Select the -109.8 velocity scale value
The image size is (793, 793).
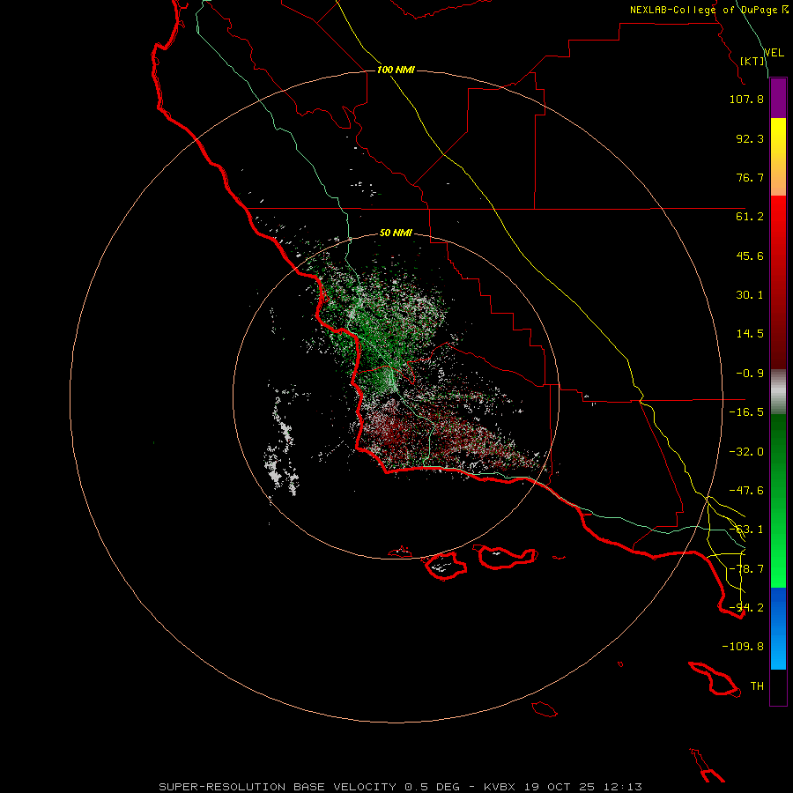click(x=743, y=647)
